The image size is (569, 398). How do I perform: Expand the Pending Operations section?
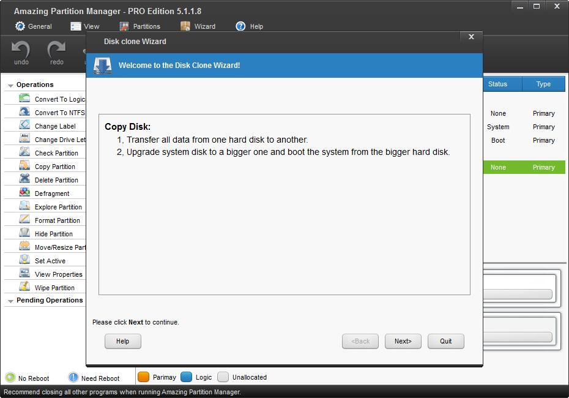click(10, 301)
